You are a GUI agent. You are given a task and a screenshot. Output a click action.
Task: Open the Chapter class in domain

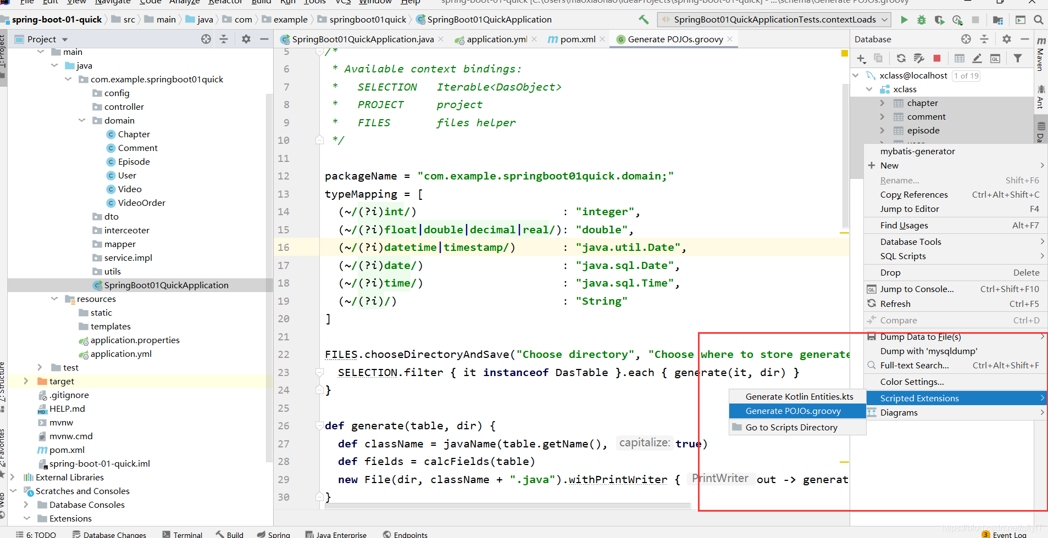(x=134, y=134)
